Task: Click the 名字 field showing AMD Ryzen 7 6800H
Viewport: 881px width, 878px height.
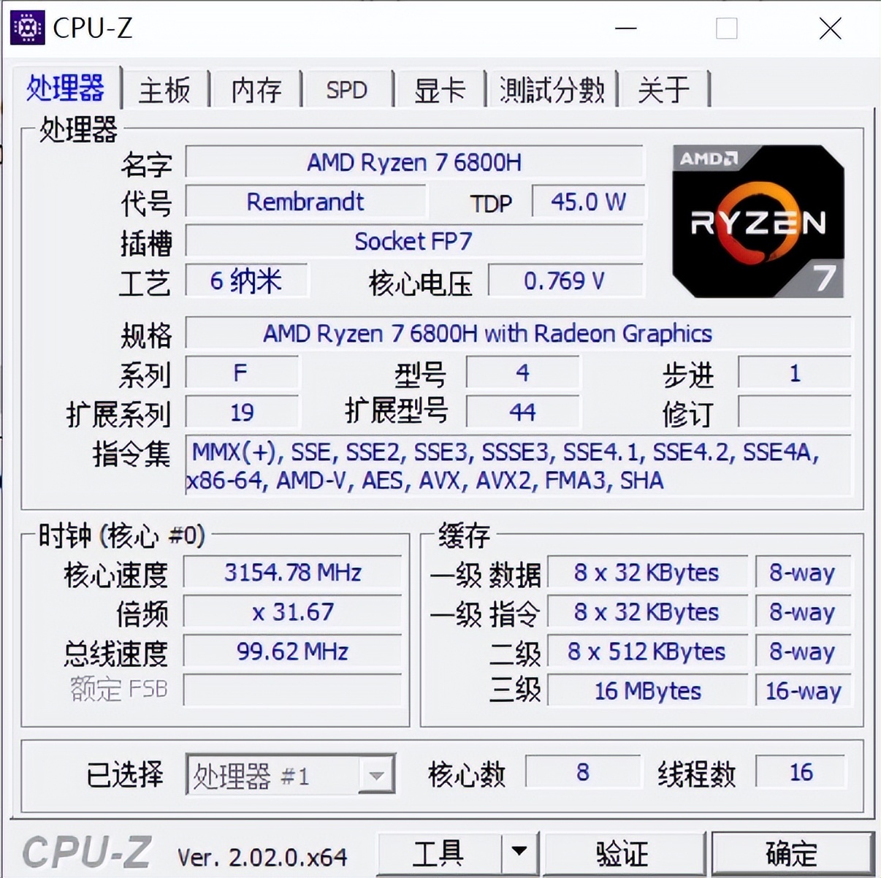Action: click(x=414, y=162)
